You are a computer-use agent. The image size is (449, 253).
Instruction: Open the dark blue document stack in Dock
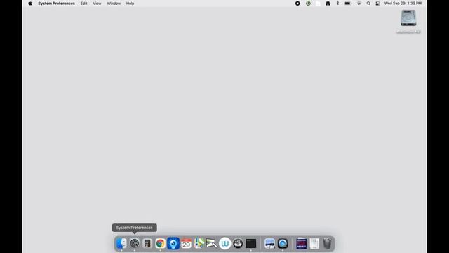(301, 244)
